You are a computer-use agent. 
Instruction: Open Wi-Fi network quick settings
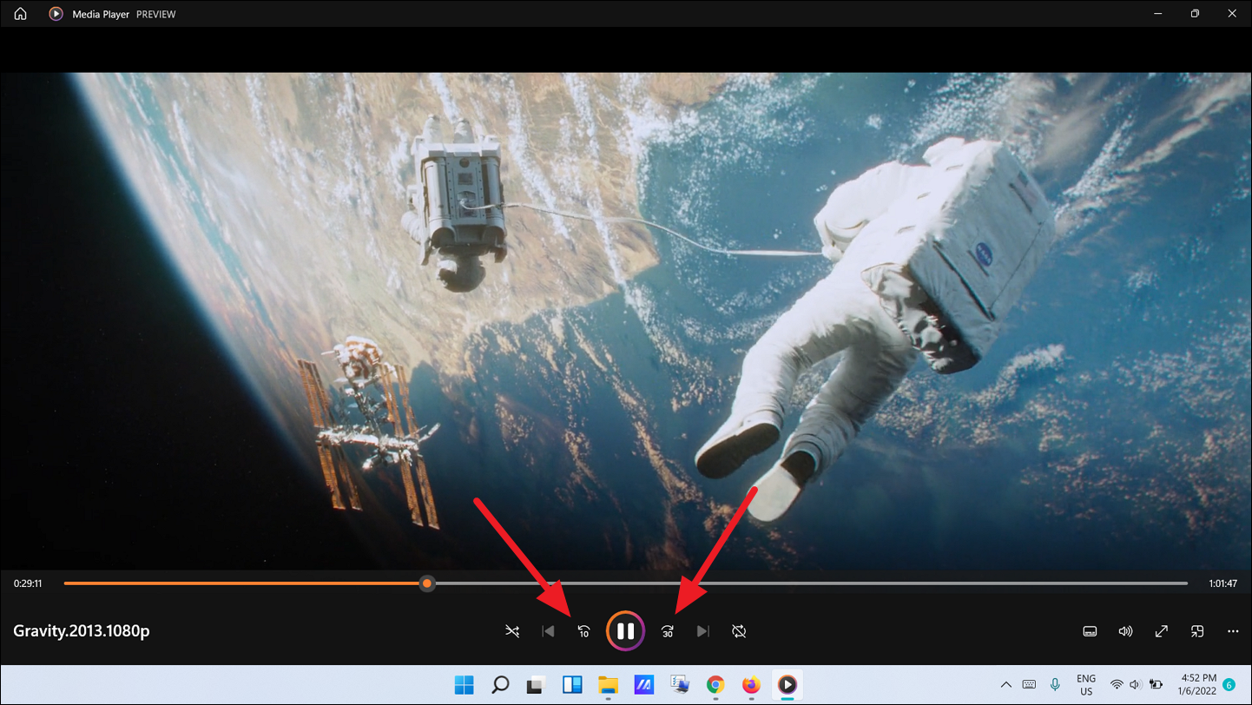coord(1117,685)
